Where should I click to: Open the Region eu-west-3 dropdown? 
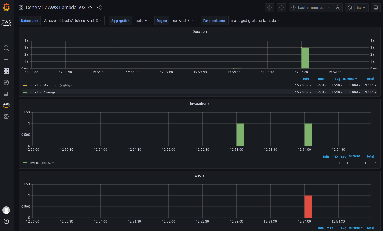pyautogui.click(x=183, y=21)
